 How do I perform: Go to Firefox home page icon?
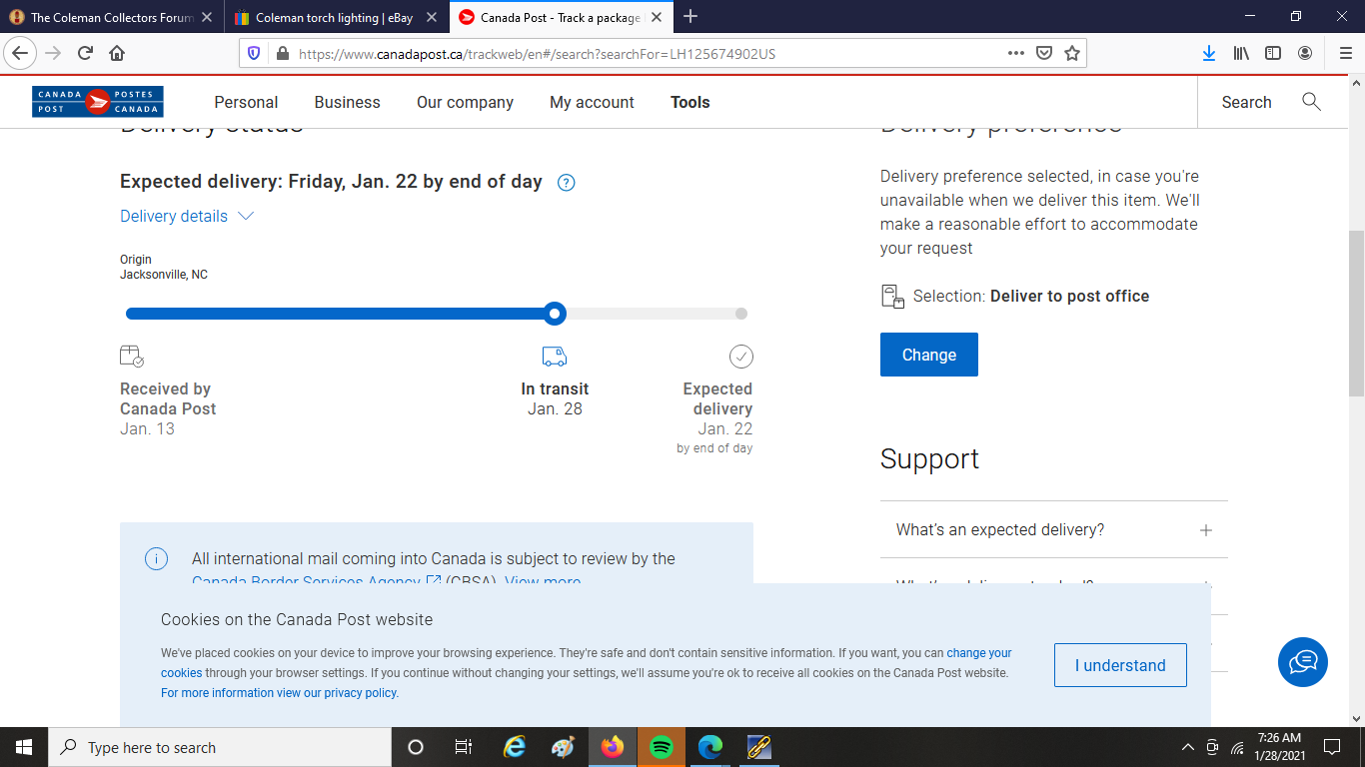[117, 54]
